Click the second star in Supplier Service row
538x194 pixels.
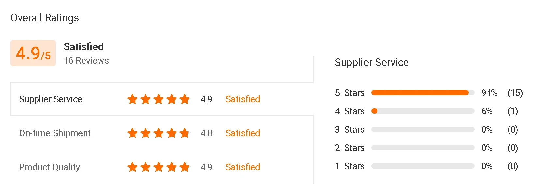coord(146,99)
